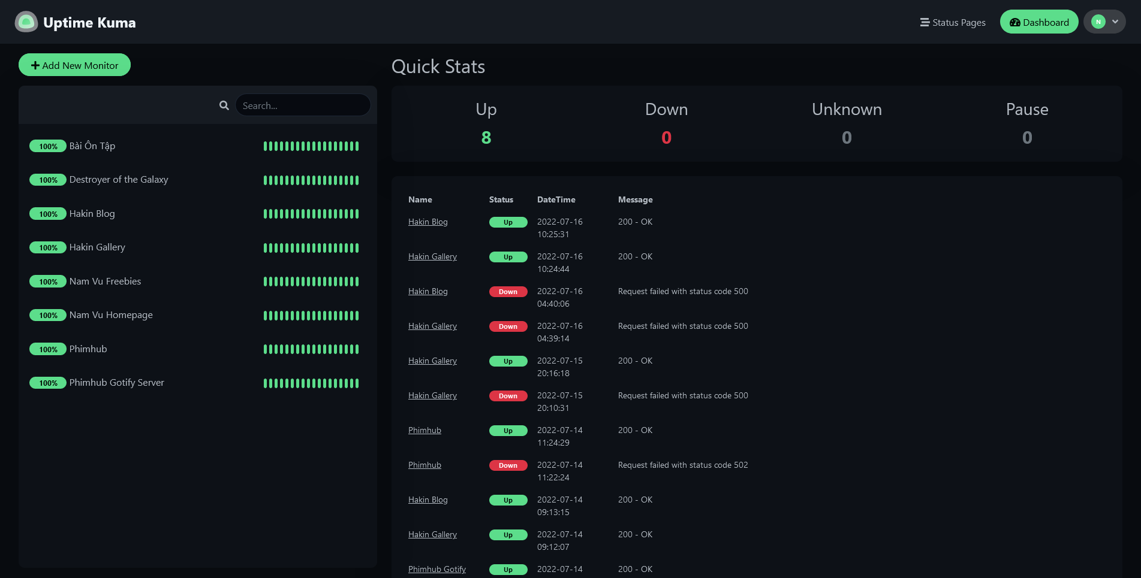Open Status Pages menu item
1141x578 pixels.
click(953, 22)
